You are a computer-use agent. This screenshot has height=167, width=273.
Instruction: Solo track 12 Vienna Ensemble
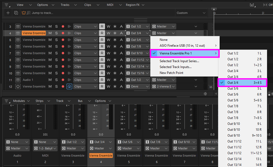coord(57,86)
